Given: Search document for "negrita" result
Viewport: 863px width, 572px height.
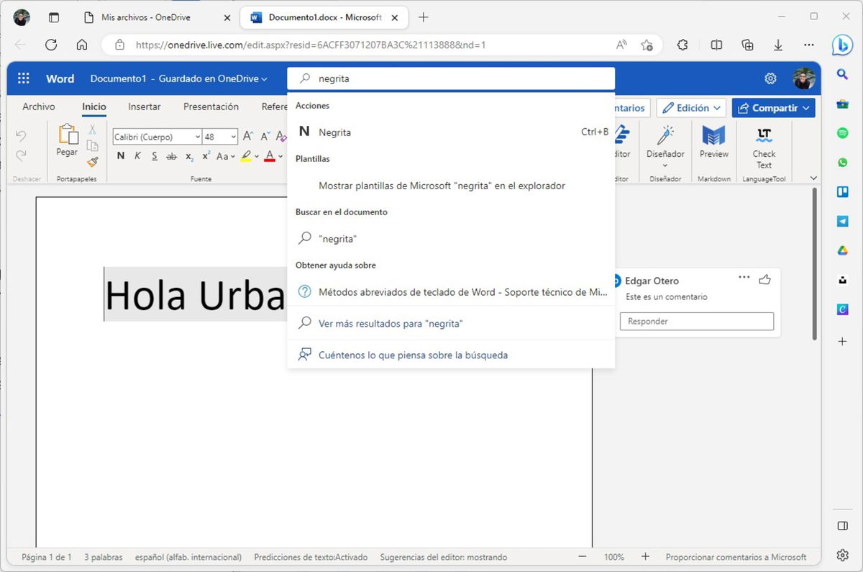Looking at the screenshot, I should 451,239.
